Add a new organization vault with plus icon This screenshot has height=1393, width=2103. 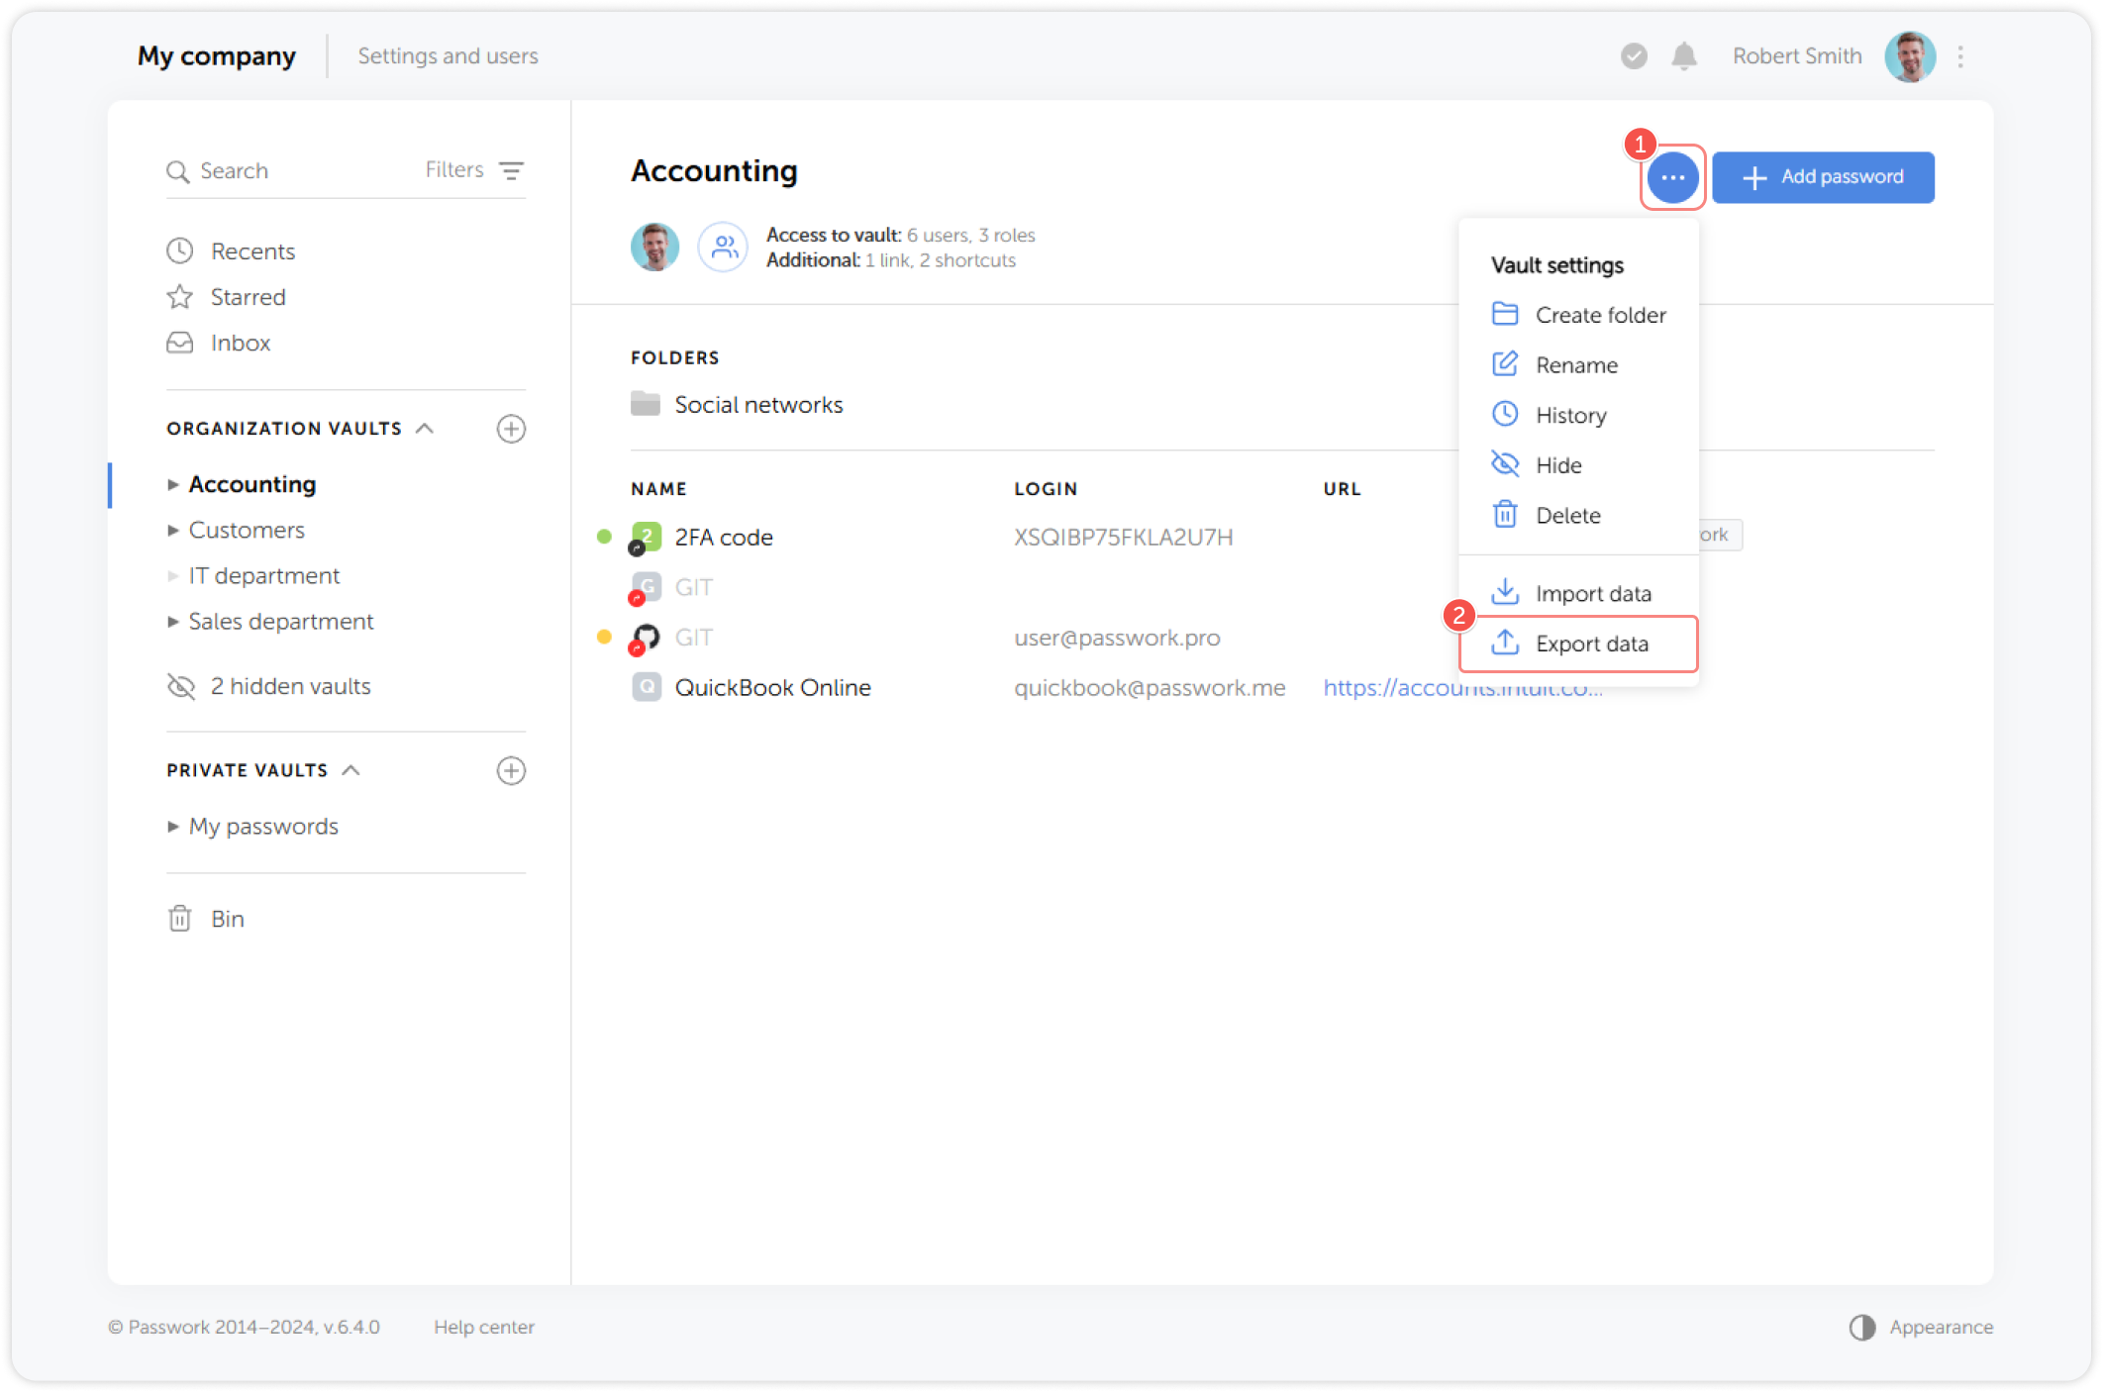[x=511, y=429]
